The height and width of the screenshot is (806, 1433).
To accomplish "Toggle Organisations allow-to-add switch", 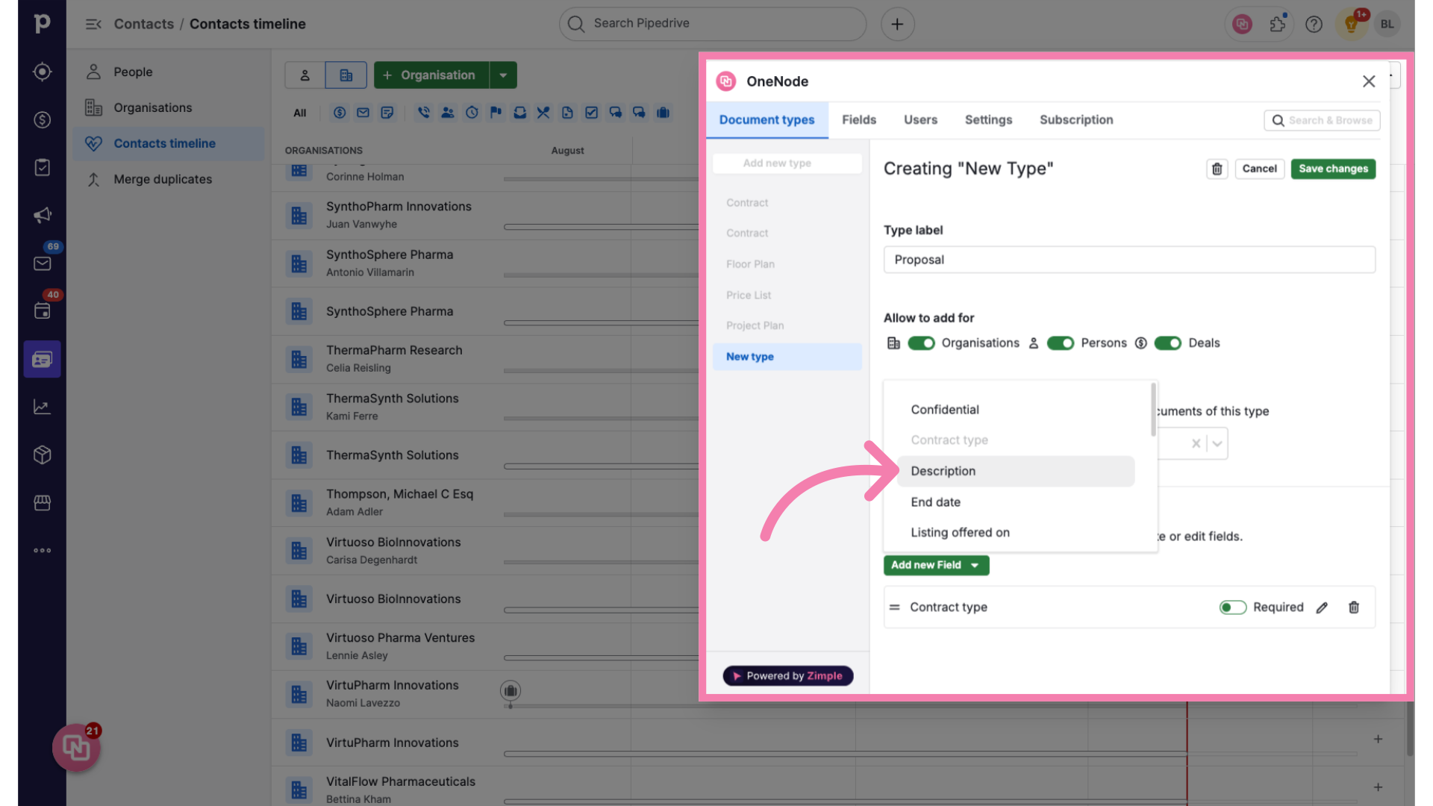I will pyautogui.click(x=921, y=343).
